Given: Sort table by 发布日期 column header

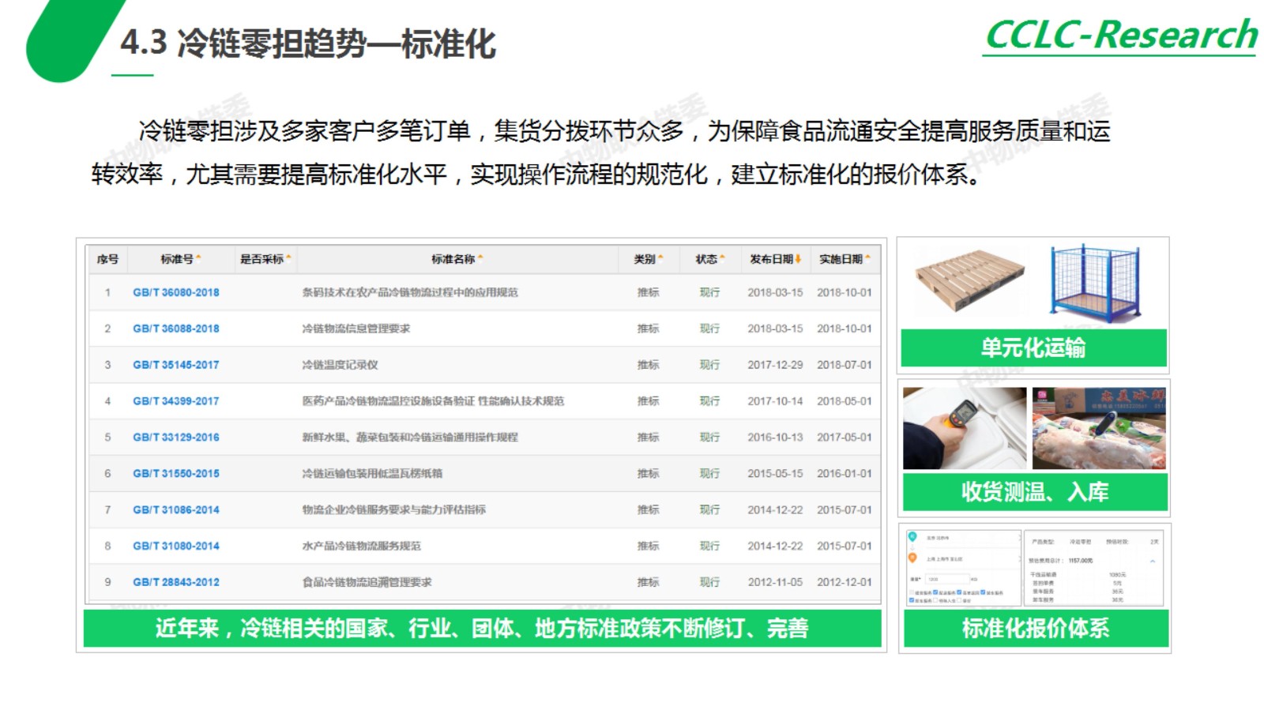Looking at the screenshot, I should [776, 259].
